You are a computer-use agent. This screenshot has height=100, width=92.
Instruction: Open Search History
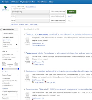(x=34, y=24)
